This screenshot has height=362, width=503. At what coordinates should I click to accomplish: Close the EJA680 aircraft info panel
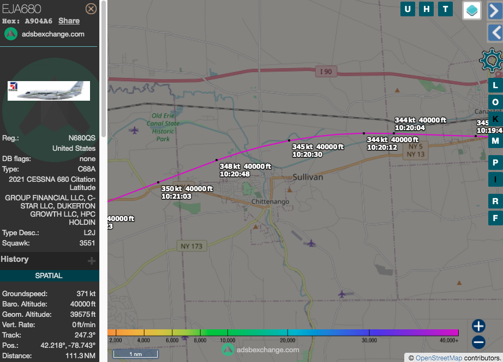[91, 9]
